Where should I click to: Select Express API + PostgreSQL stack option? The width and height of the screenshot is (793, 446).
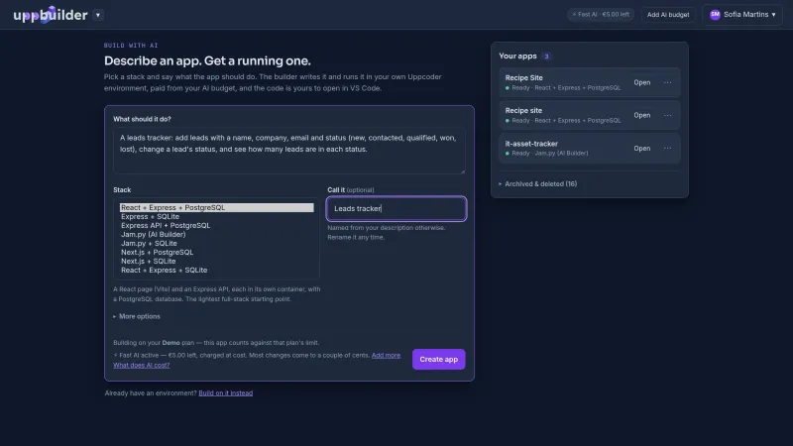click(x=216, y=226)
